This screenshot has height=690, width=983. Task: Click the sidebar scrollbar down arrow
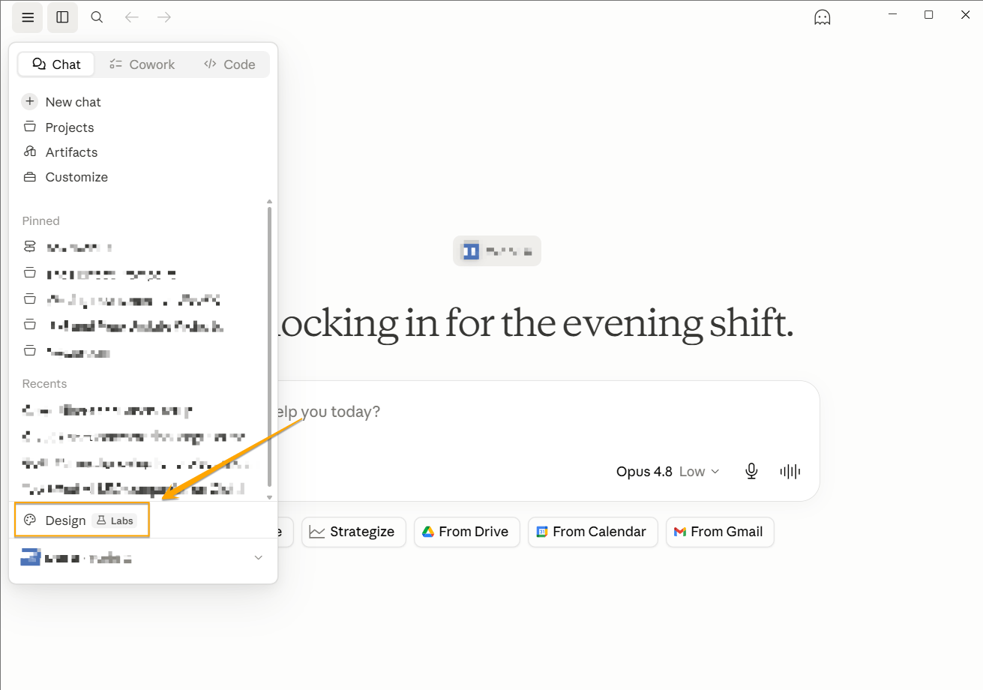tap(270, 496)
